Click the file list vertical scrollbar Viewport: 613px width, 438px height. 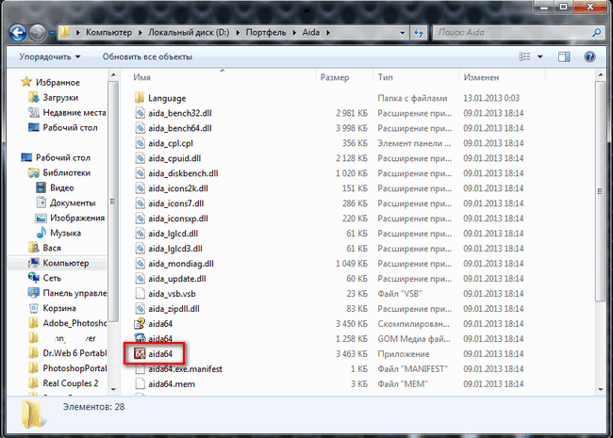click(x=601, y=191)
